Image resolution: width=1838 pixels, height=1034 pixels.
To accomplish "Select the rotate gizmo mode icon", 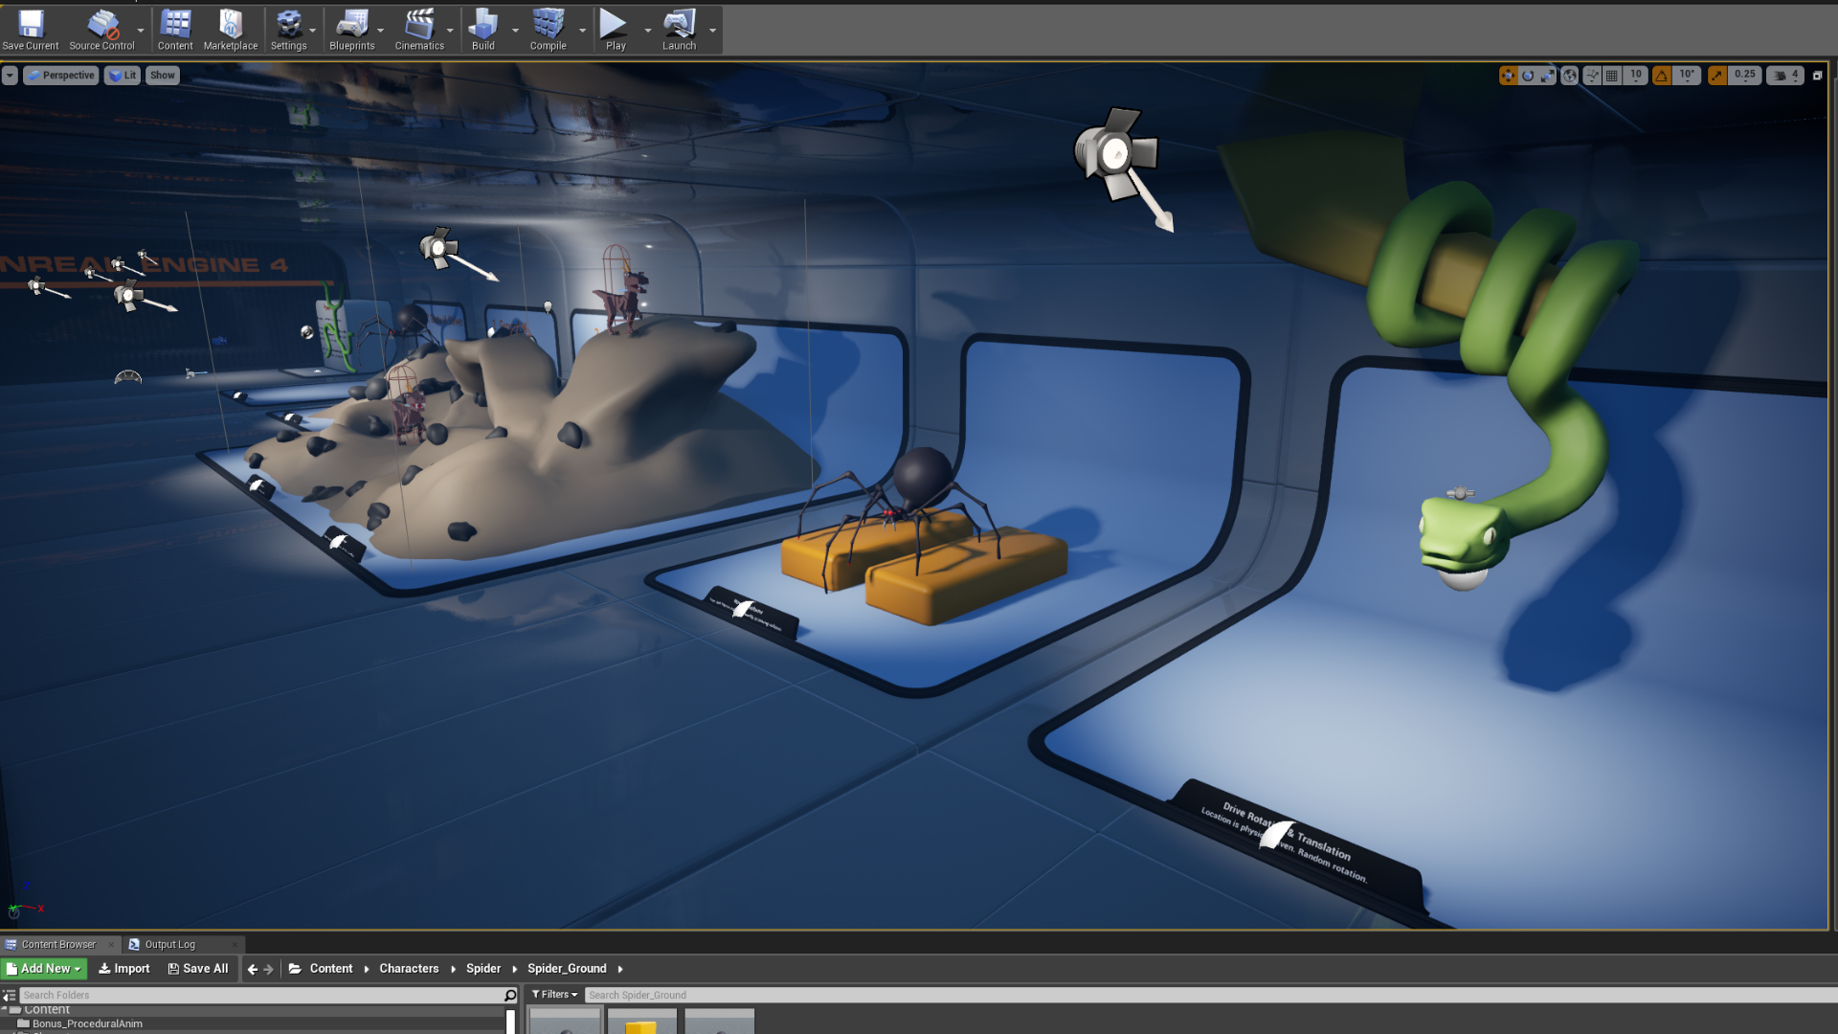I will click(x=1528, y=76).
